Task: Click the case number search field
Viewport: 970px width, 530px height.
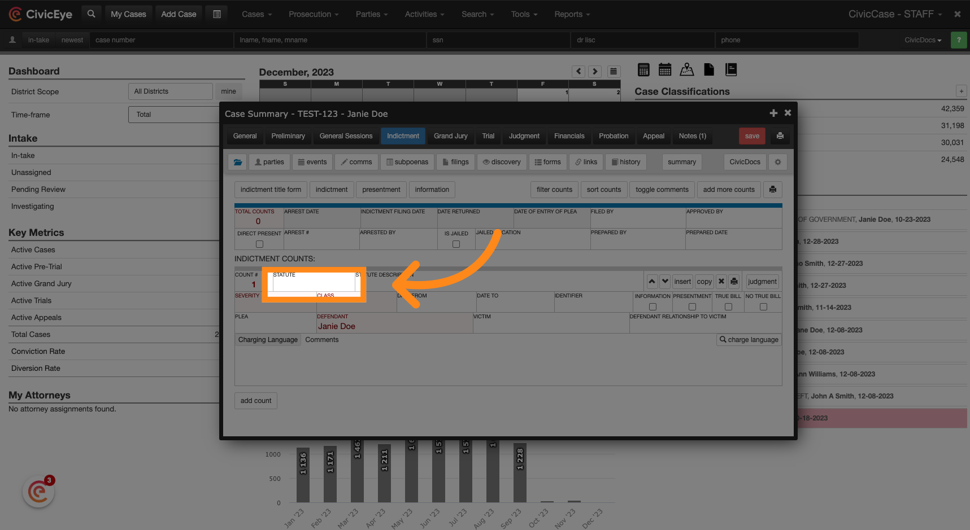Action: pyautogui.click(x=161, y=40)
